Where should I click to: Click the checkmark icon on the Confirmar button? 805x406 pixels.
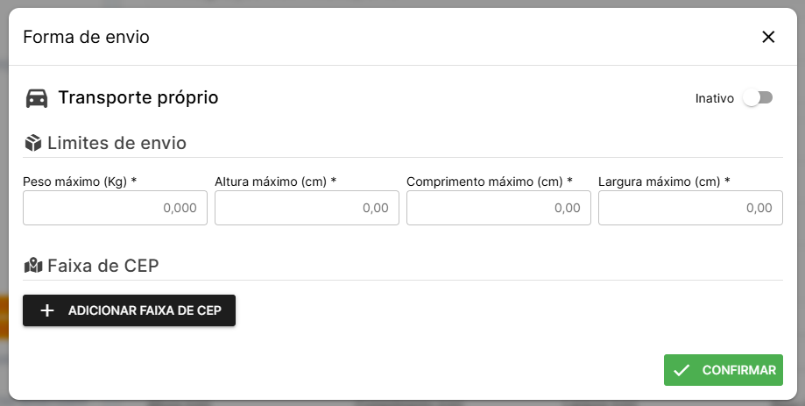(x=681, y=370)
